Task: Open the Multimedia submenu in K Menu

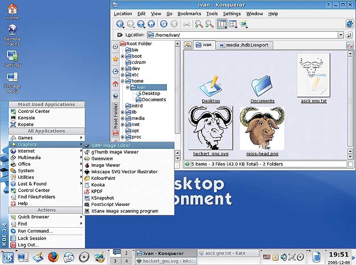Action: [x=46, y=158]
